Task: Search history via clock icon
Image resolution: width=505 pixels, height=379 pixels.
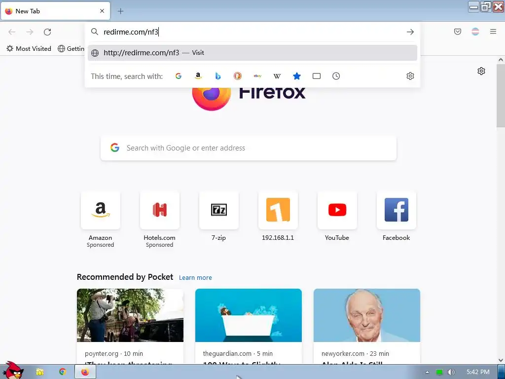Action: click(336, 76)
